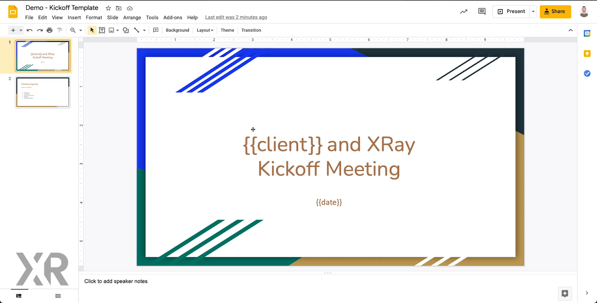Open the Layout dropdown

click(x=205, y=30)
